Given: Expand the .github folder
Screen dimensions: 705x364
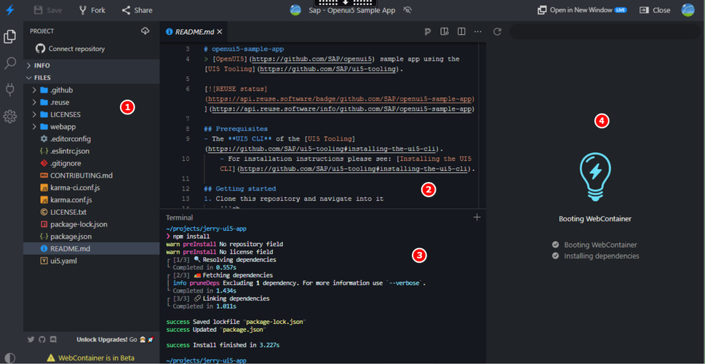Looking at the screenshot, I should pos(61,90).
